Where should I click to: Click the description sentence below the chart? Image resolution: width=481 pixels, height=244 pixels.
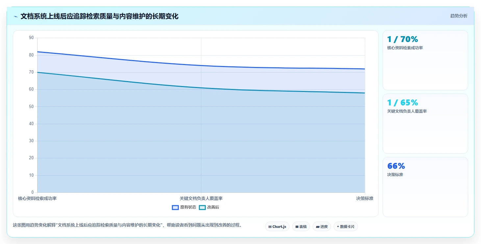(x=127, y=225)
